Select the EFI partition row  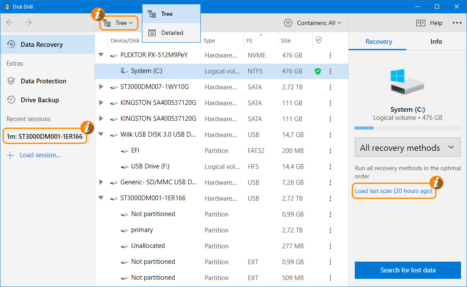point(221,151)
